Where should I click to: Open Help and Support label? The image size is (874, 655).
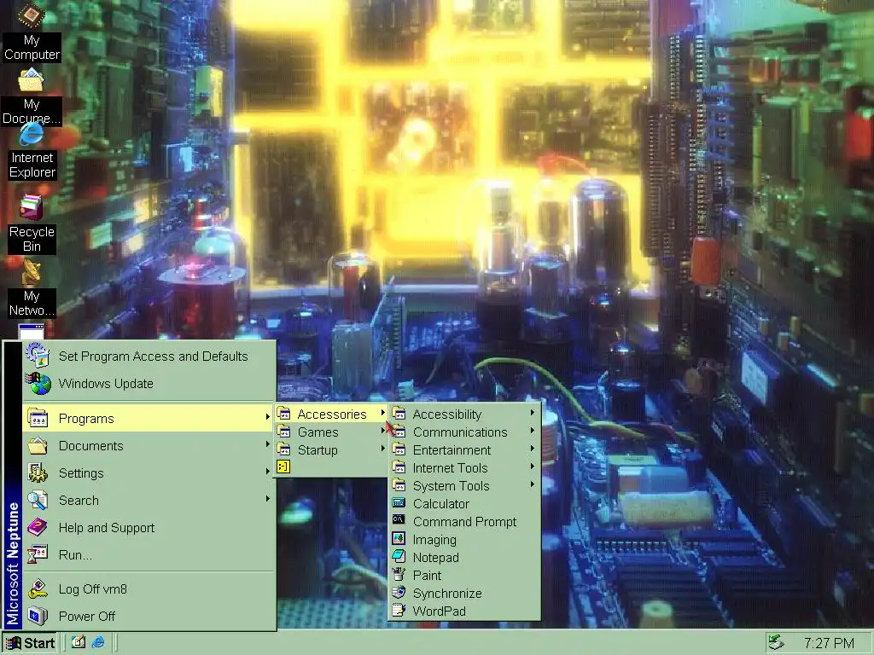(x=107, y=527)
